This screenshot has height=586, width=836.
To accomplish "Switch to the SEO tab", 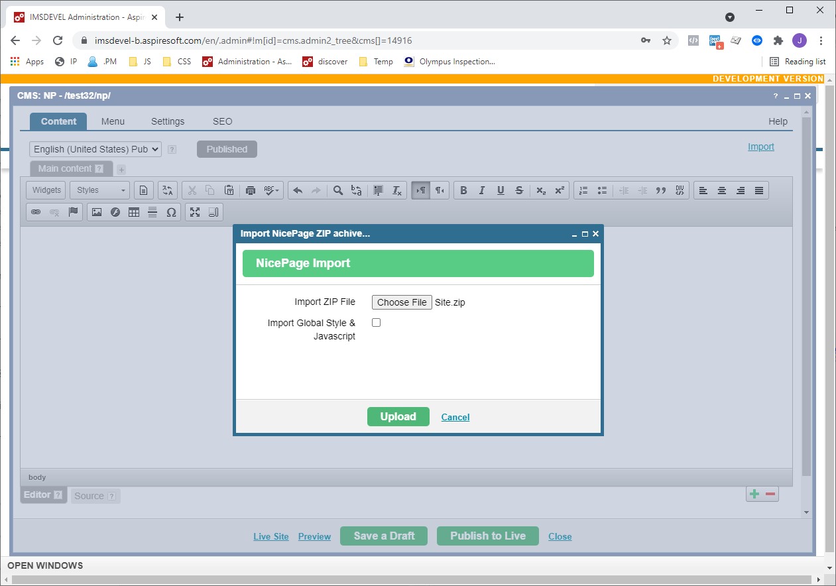I will click(223, 121).
